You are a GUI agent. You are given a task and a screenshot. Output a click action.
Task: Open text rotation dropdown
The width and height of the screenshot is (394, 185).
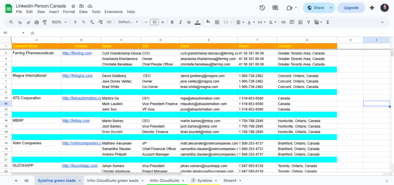point(273,22)
